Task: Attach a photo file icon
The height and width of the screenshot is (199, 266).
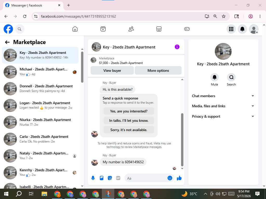Action: [102, 178]
